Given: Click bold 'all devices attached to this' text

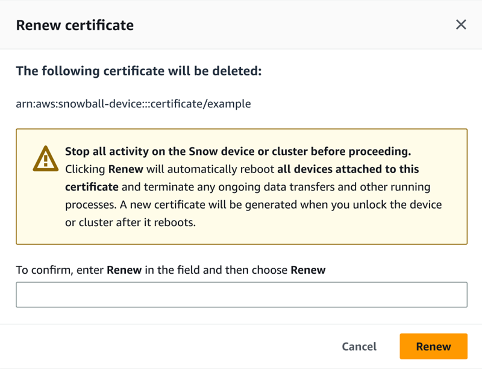Looking at the screenshot, I should (x=348, y=169).
